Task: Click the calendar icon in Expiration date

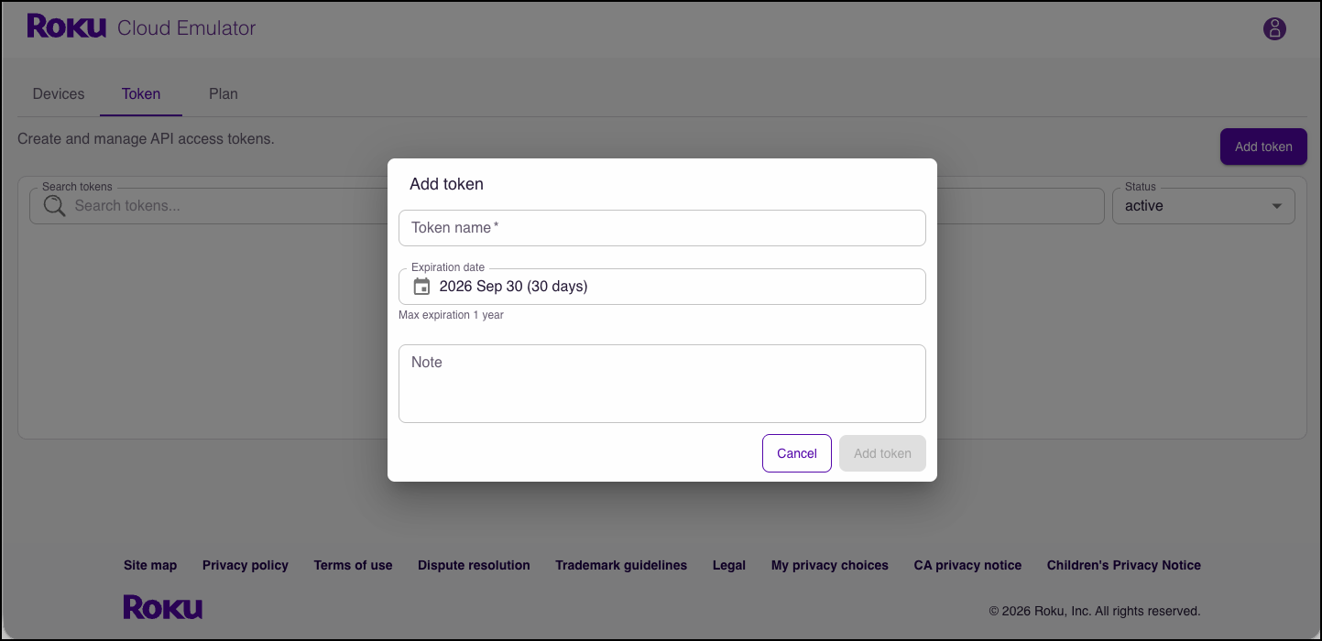Action: pos(421,287)
